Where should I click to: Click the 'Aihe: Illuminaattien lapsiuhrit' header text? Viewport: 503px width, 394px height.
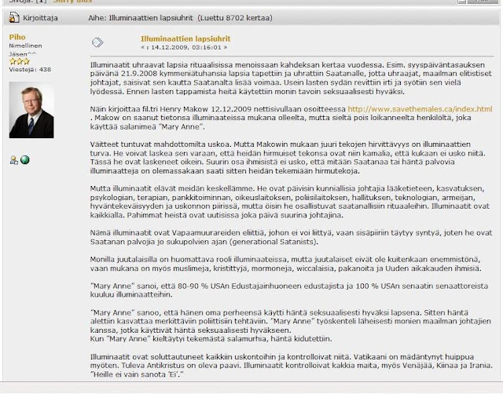point(141,18)
